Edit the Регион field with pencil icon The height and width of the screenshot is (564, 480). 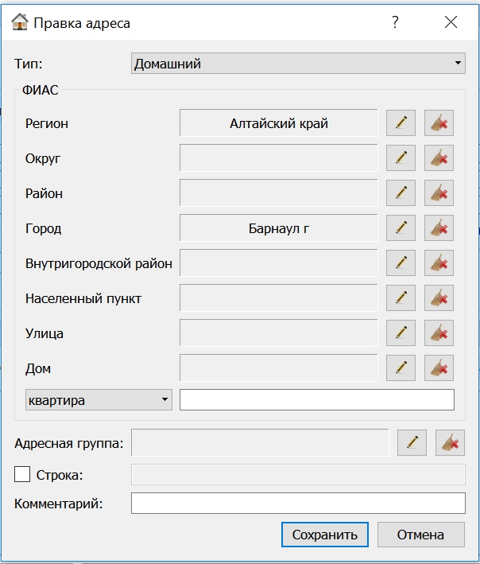(401, 123)
